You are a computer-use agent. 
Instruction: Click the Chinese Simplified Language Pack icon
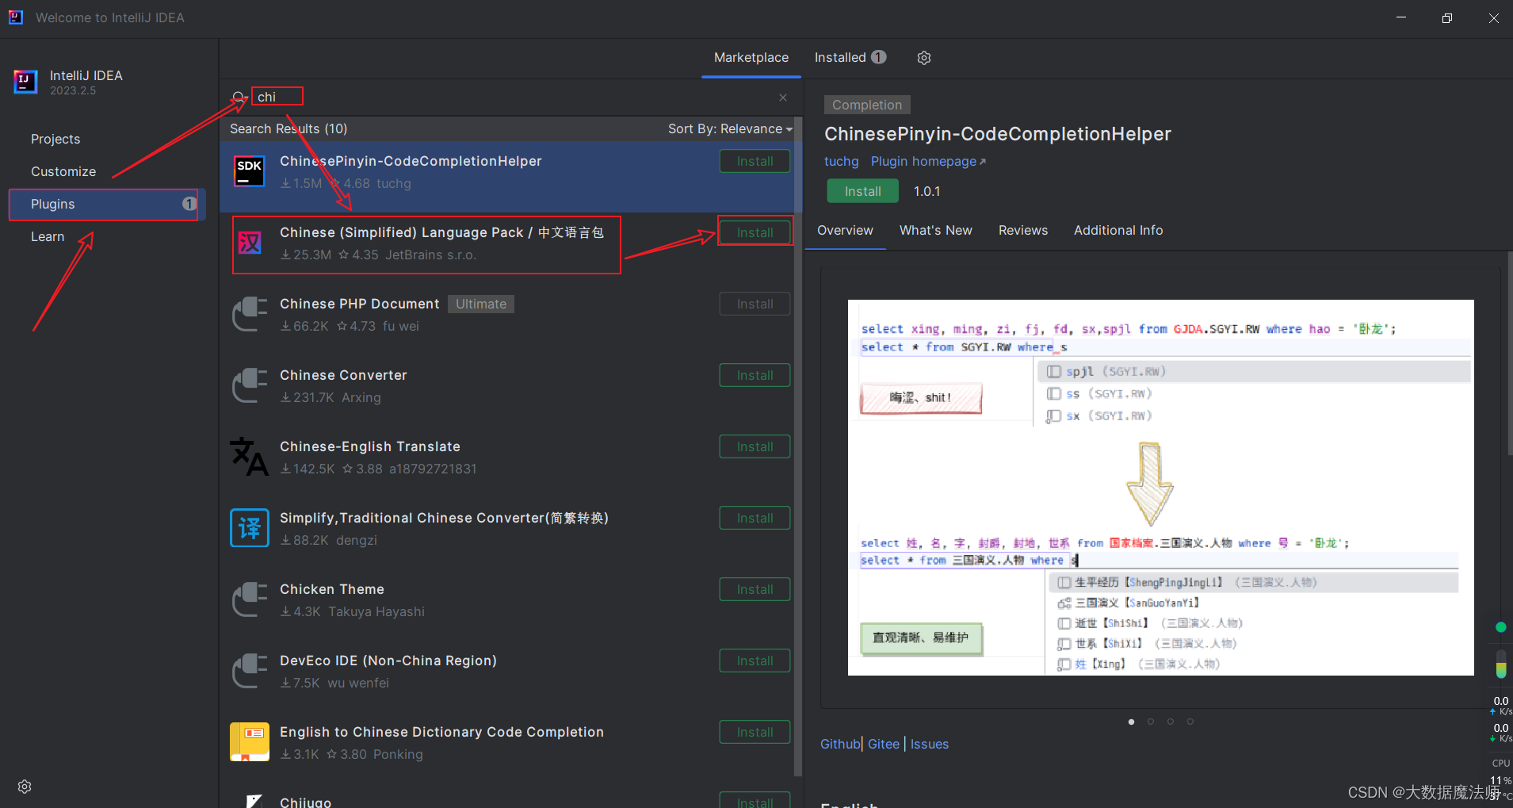[250, 243]
